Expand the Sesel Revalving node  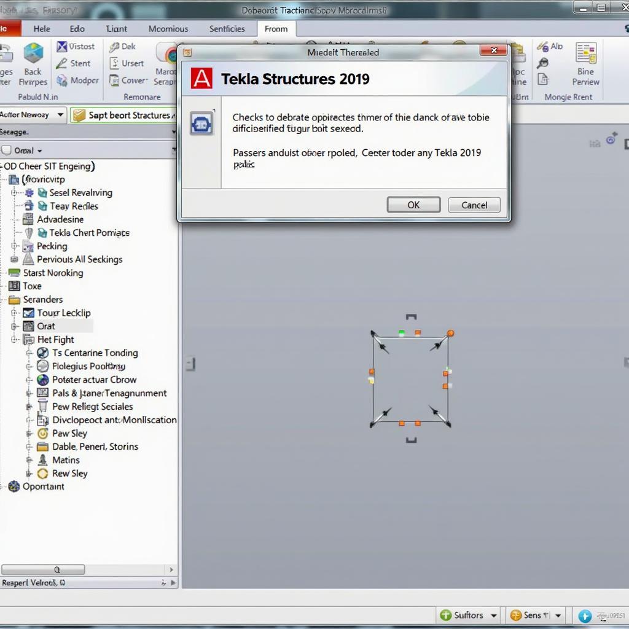coord(15,193)
